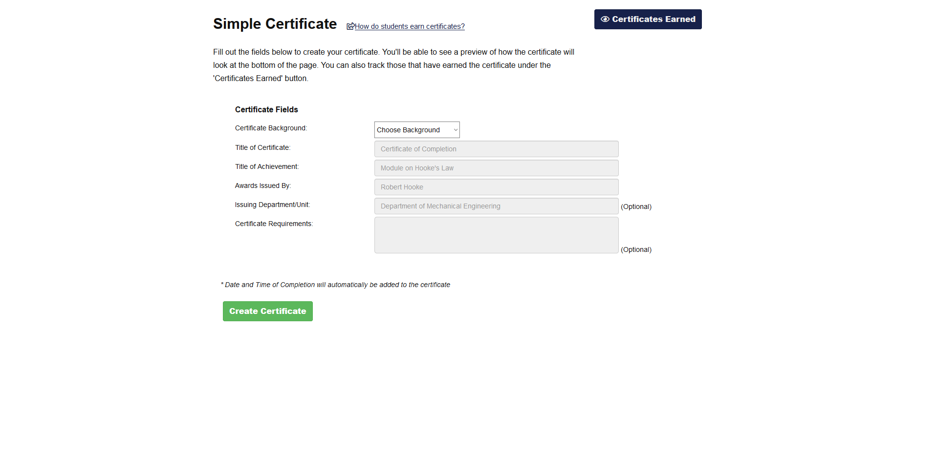This screenshot has width=937, height=456.
Task: Click the 'Certificate Requirements:' label
Action: coord(274,224)
